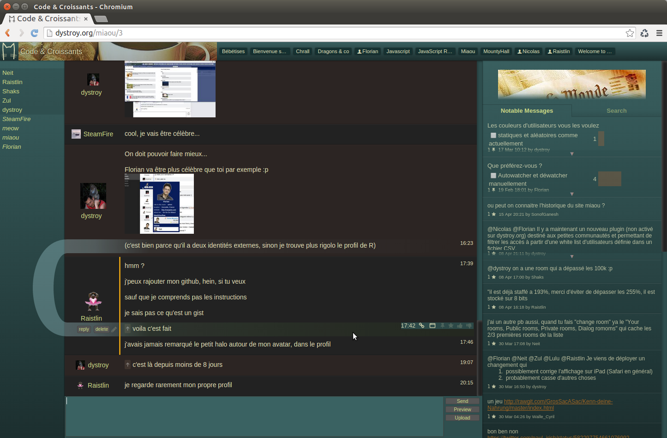Screen dimensions: 667x438
Task: Click the message input text area
Action: (x=254, y=416)
